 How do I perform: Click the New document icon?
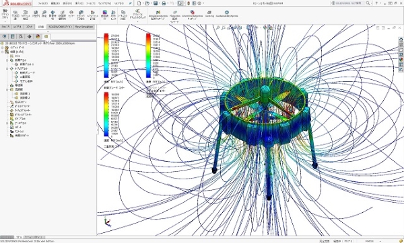(x=139, y=3)
